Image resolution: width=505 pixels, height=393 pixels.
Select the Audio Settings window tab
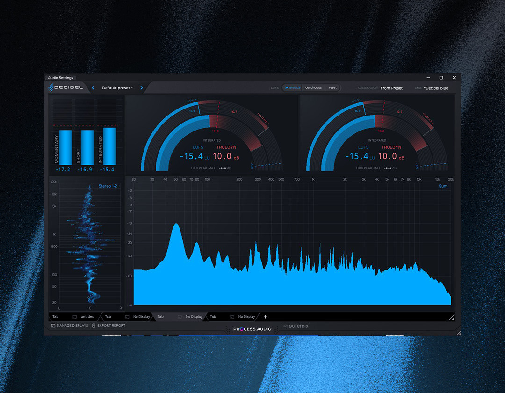point(60,78)
